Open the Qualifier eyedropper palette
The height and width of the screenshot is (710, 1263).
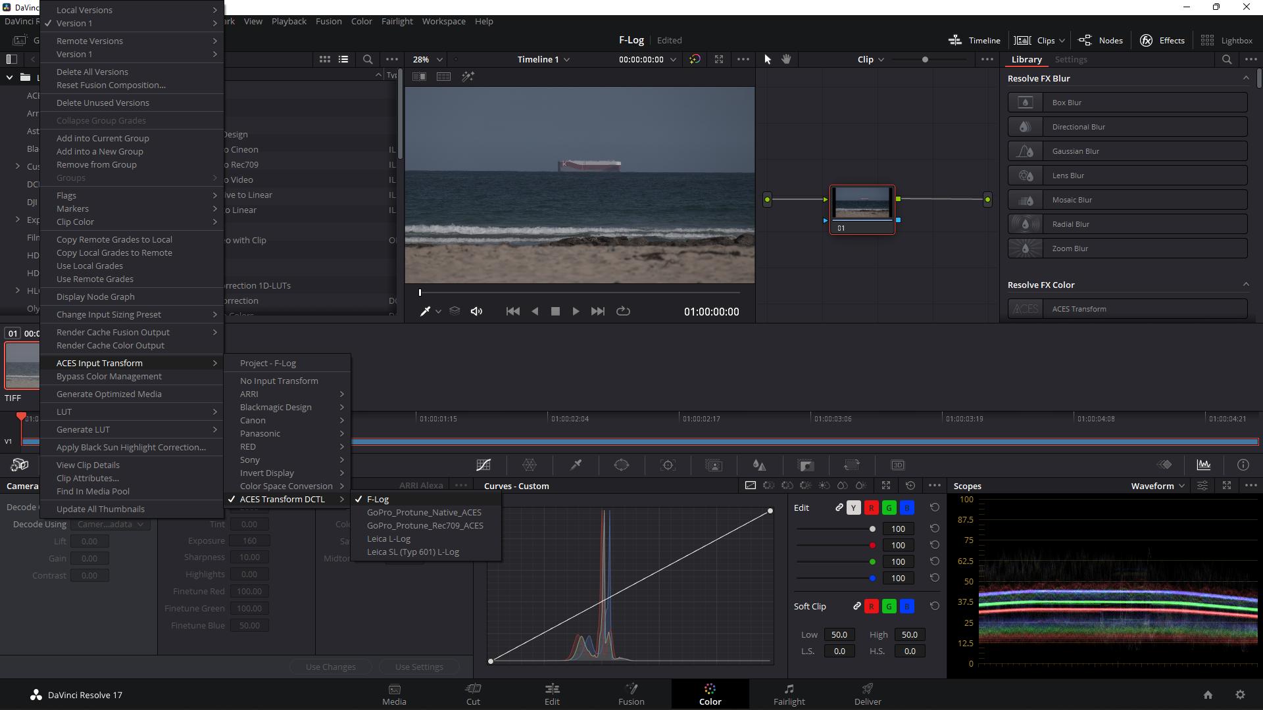click(x=576, y=465)
